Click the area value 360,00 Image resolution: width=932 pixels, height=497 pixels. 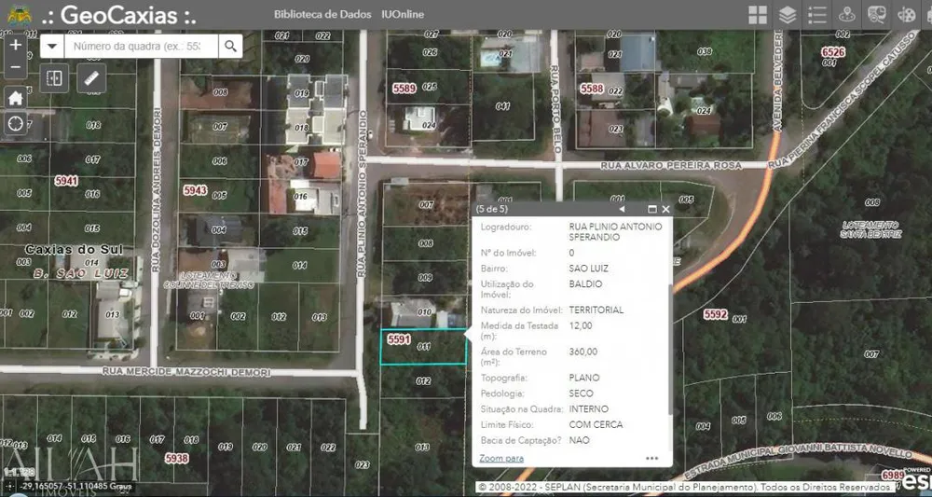pyautogui.click(x=583, y=352)
